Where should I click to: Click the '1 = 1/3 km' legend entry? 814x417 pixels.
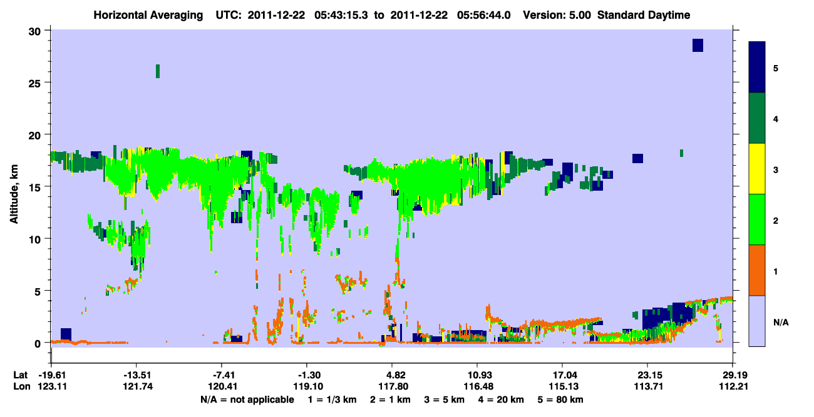point(331,399)
